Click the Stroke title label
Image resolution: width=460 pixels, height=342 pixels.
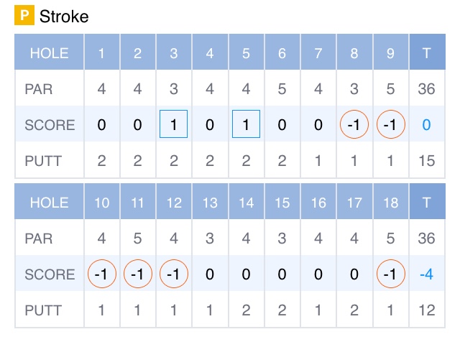click(x=65, y=16)
